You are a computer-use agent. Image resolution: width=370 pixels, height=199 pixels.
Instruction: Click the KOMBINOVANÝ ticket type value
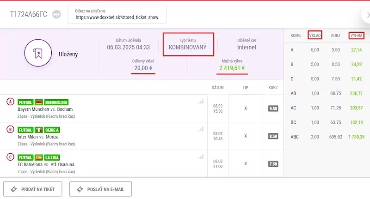pyautogui.click(x=188, y=47)
